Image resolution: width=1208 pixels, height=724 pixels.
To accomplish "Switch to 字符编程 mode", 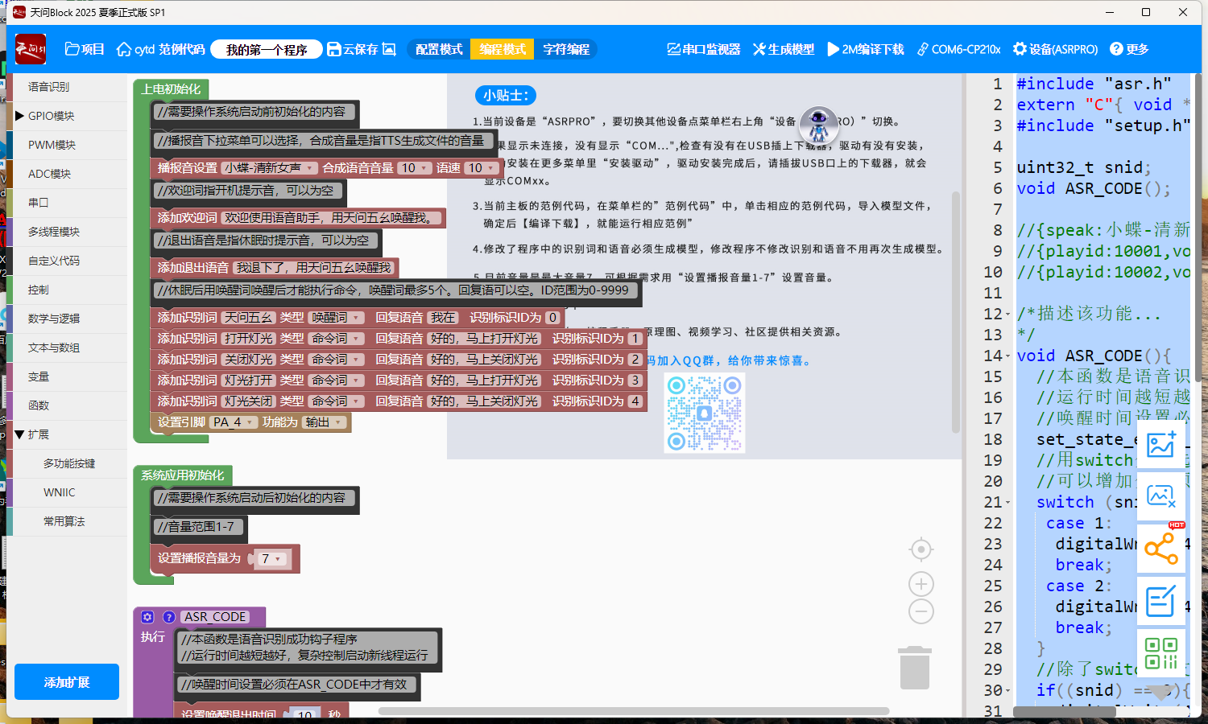I will (565, 49).
